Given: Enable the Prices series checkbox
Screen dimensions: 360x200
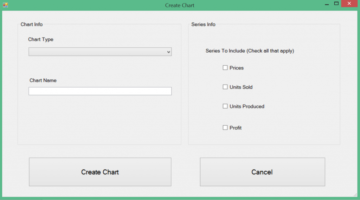Looking at the screenshot, I should click(225, 68).
